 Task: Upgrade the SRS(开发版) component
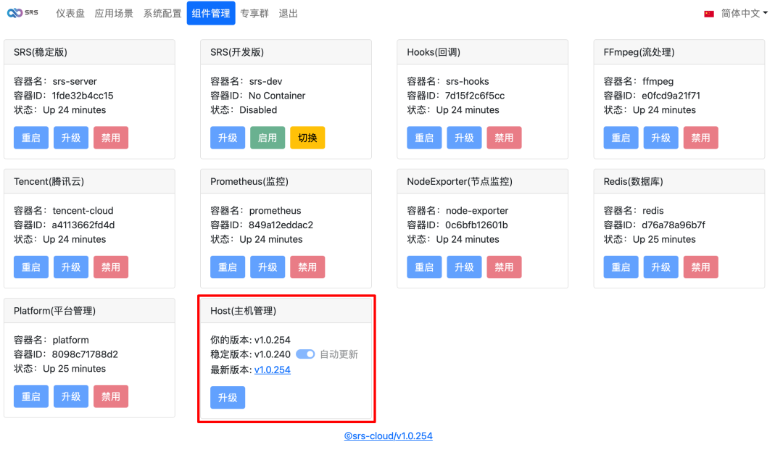[x=228, y=138]
